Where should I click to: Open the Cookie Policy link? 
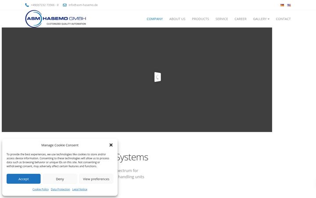pos(40,189)
